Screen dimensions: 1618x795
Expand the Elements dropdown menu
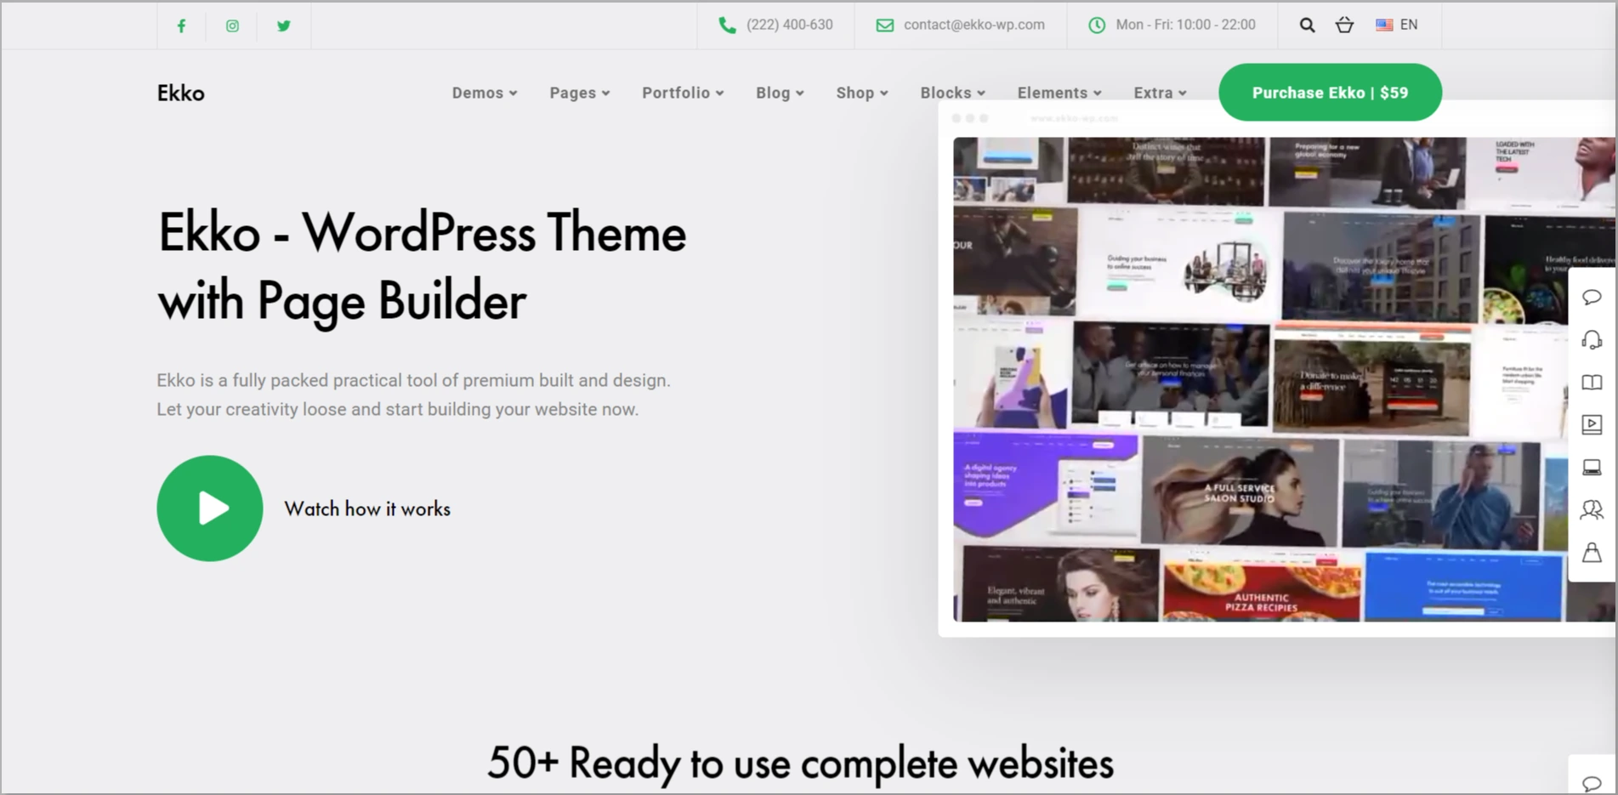(1059, 93)
